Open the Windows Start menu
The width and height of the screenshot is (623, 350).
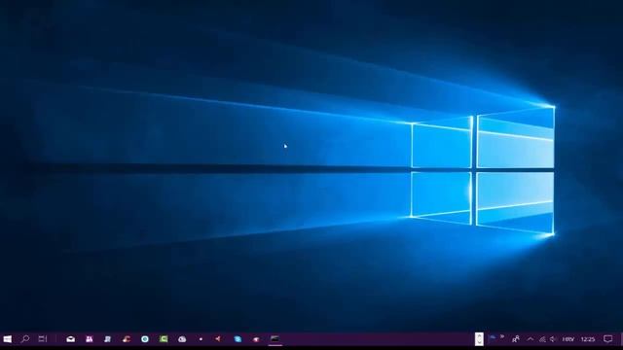[7, 339]
